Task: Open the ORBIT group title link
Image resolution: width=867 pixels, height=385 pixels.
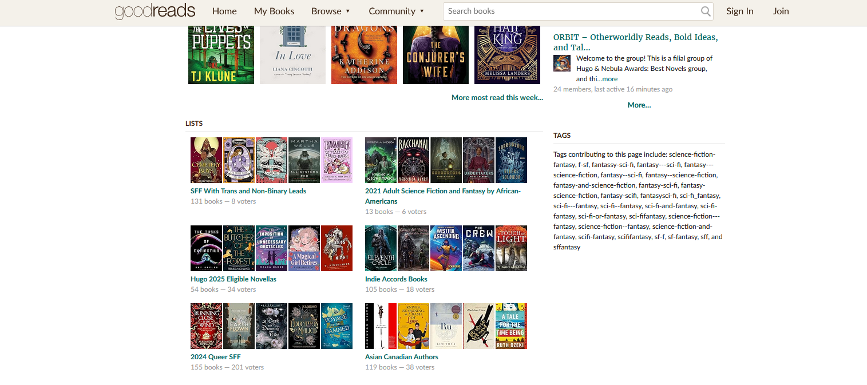Action: [x=636, y=42]
